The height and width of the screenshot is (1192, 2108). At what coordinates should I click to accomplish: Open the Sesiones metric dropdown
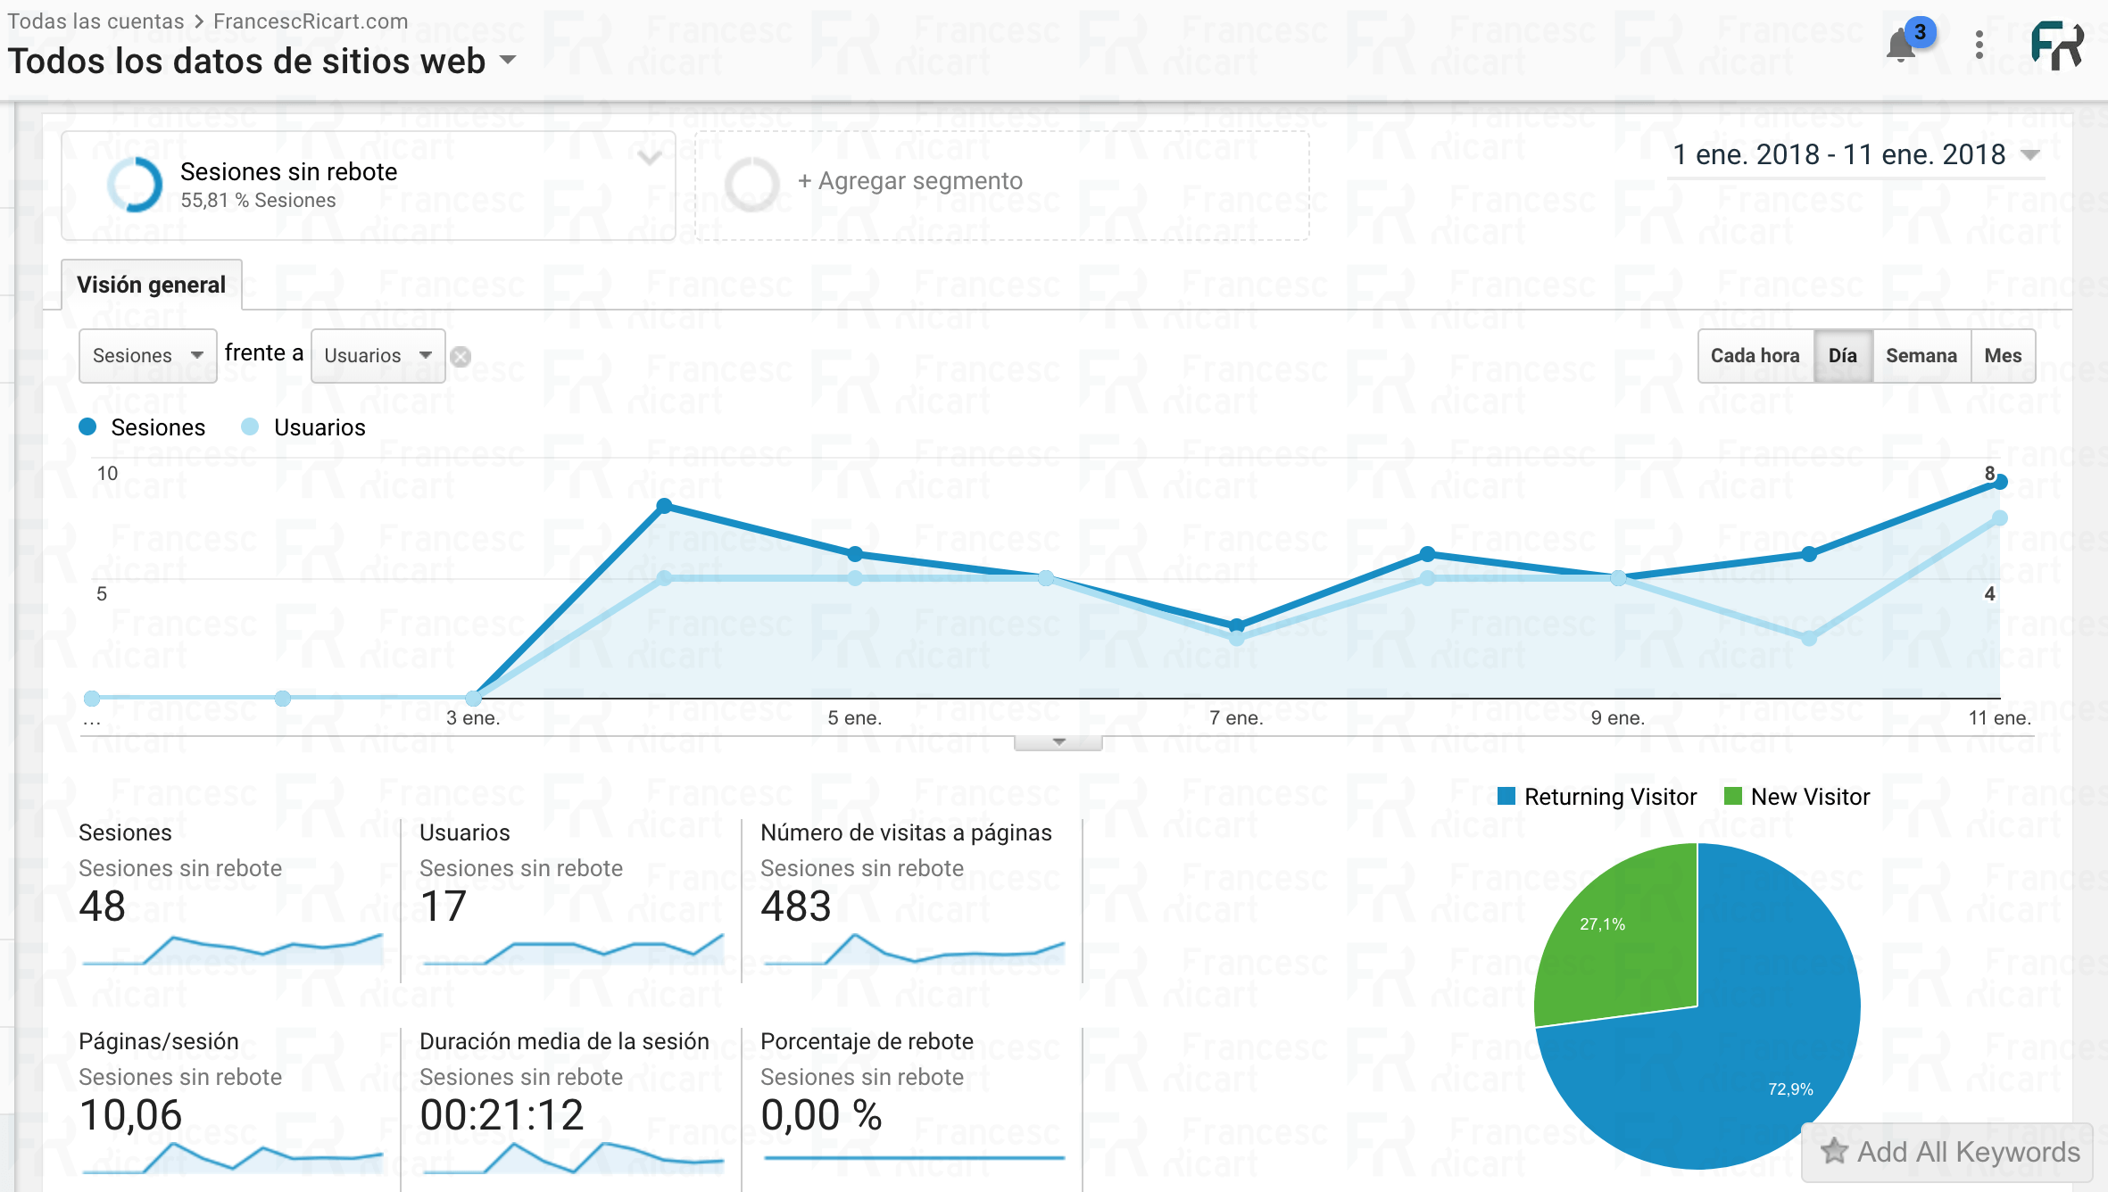point(146,355)
